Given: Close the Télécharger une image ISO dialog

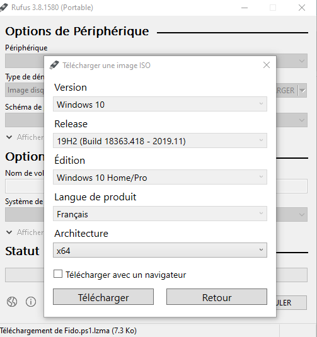Looking at the screenshot, I should click(x=267, y=65).
